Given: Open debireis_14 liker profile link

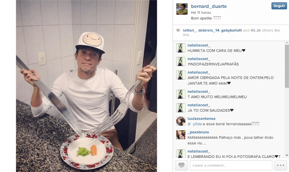Looking at the screenshot, I should [209, 30].
